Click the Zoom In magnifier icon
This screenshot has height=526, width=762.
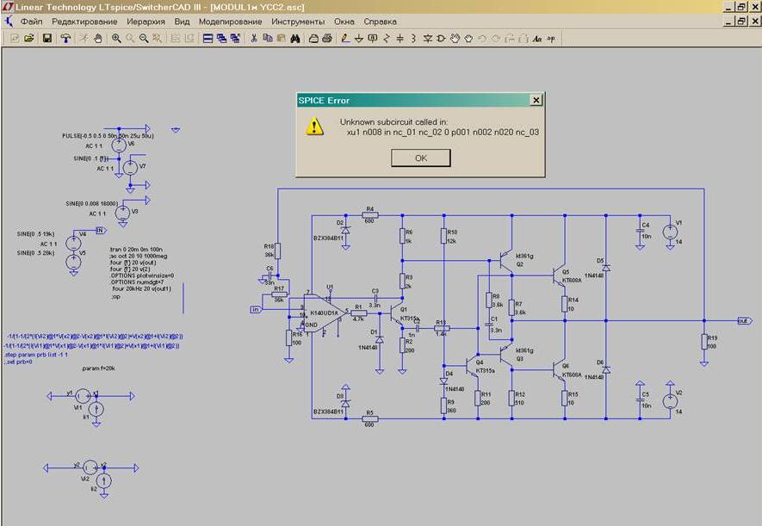(117, 38)
